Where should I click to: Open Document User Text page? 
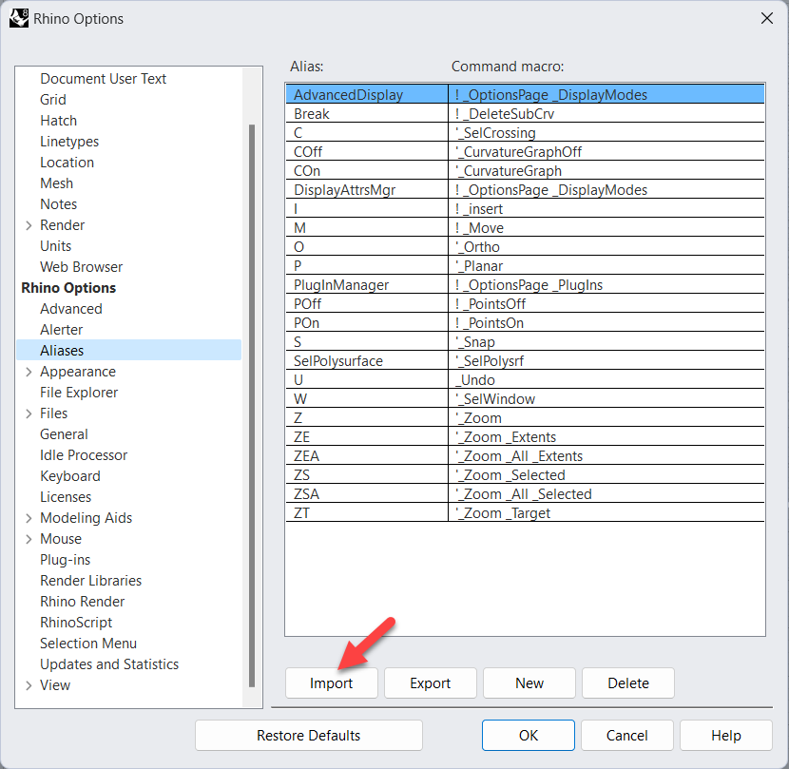[104, 79]
